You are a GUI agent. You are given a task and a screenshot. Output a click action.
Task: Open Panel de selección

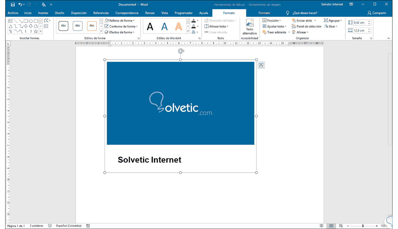pos(307,26)
